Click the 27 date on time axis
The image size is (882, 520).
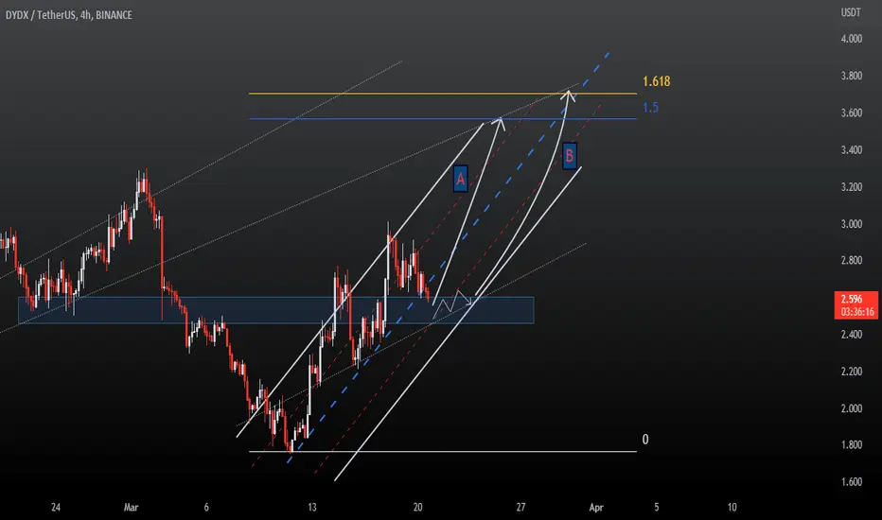pyautogui.click(x=520, y=508)
